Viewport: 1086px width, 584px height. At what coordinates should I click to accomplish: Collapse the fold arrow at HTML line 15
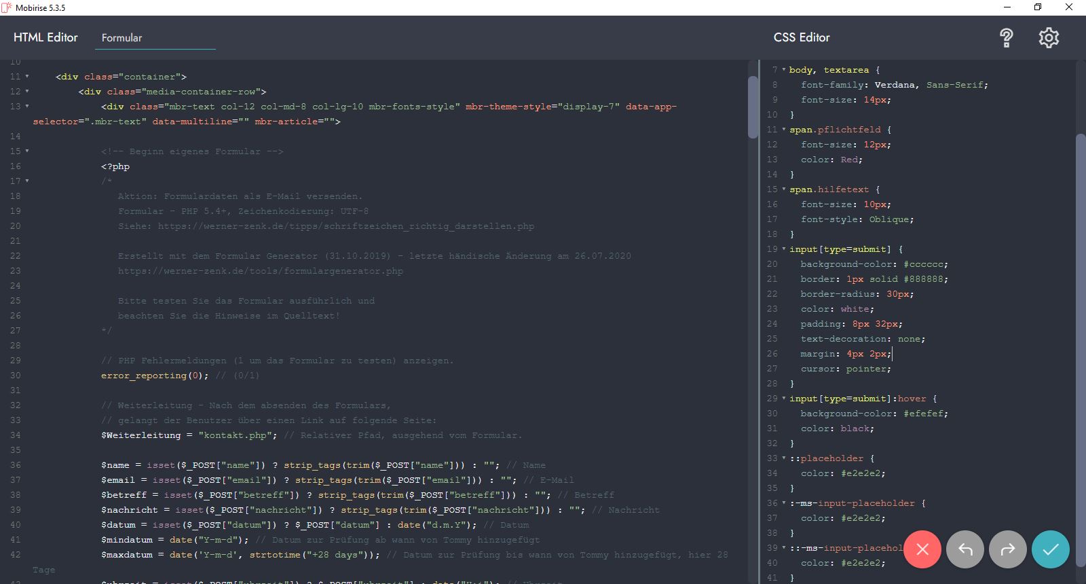point(27,151)
